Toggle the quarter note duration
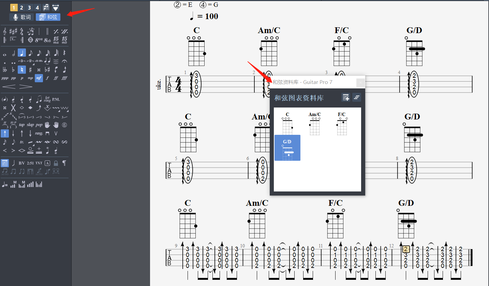 (22, 53)
